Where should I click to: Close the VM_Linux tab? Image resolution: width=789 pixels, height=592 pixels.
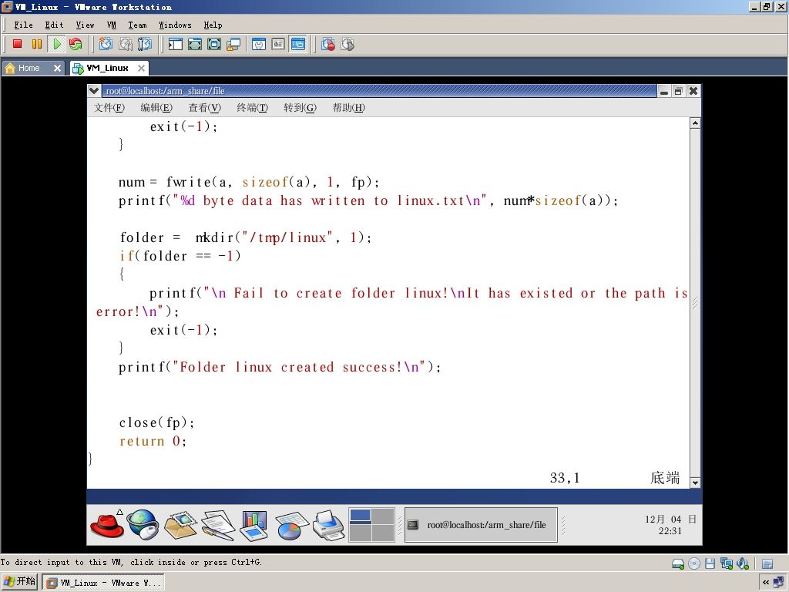[142, 68]
